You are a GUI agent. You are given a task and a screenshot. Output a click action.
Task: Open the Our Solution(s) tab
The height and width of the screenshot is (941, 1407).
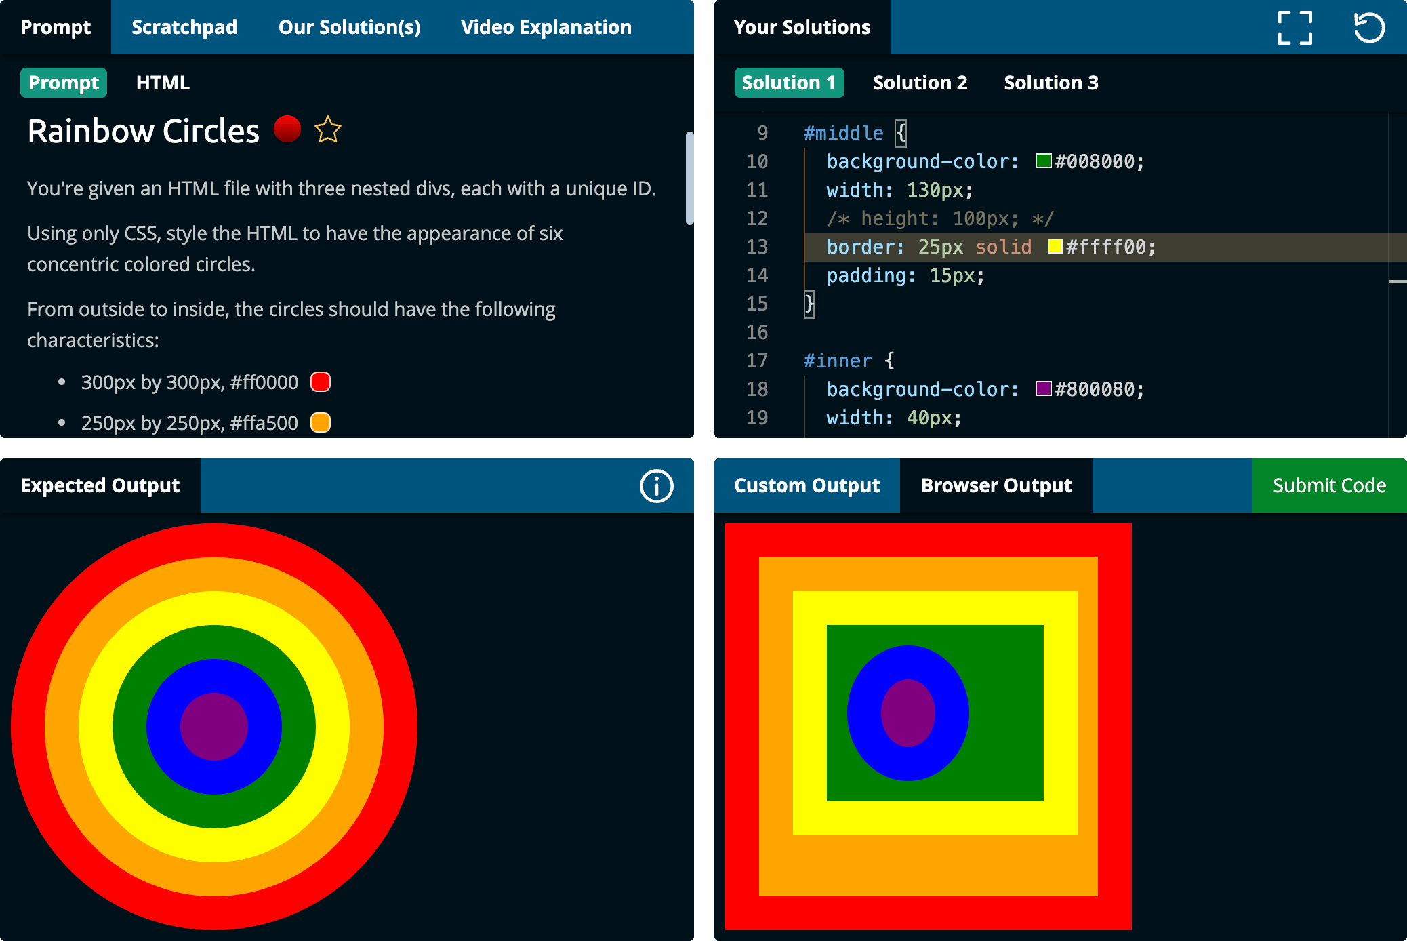coord(349,27)
